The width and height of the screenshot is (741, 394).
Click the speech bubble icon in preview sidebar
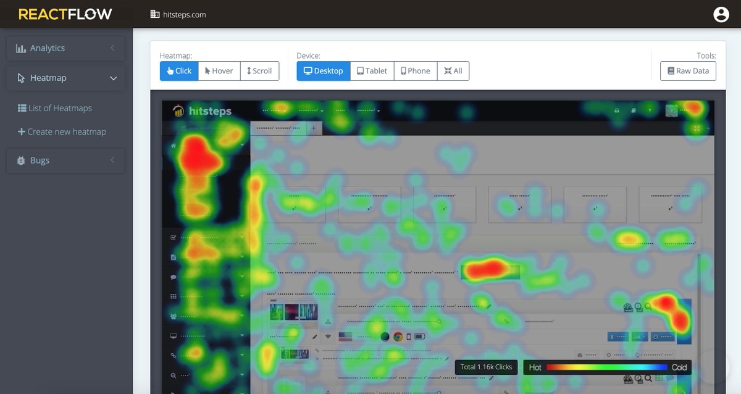(x=174, y=277)
